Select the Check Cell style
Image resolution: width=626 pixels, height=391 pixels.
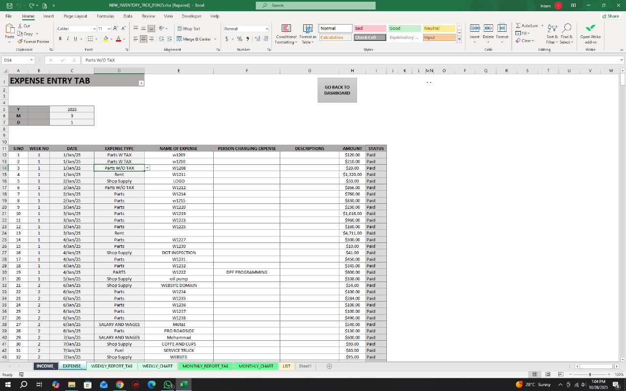coord(369,37)
